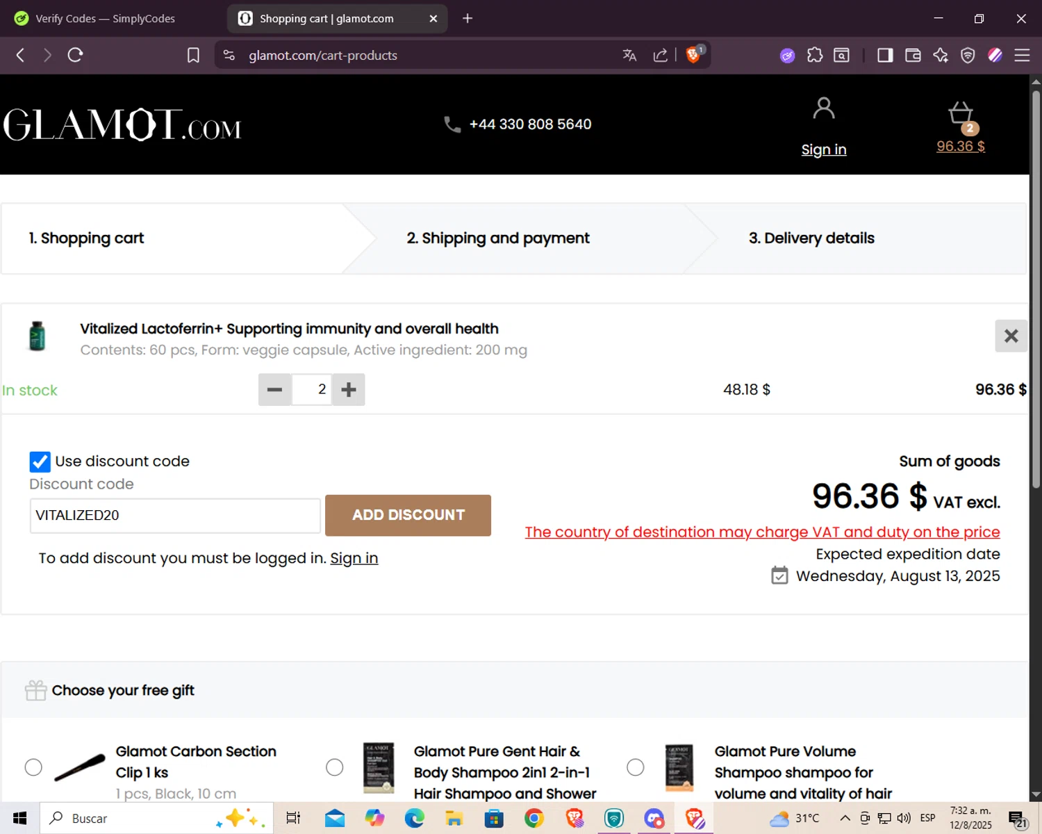This screenshot has width=1042, height=834.
Task: Click the user account icon
Action: tap(824, 108)
